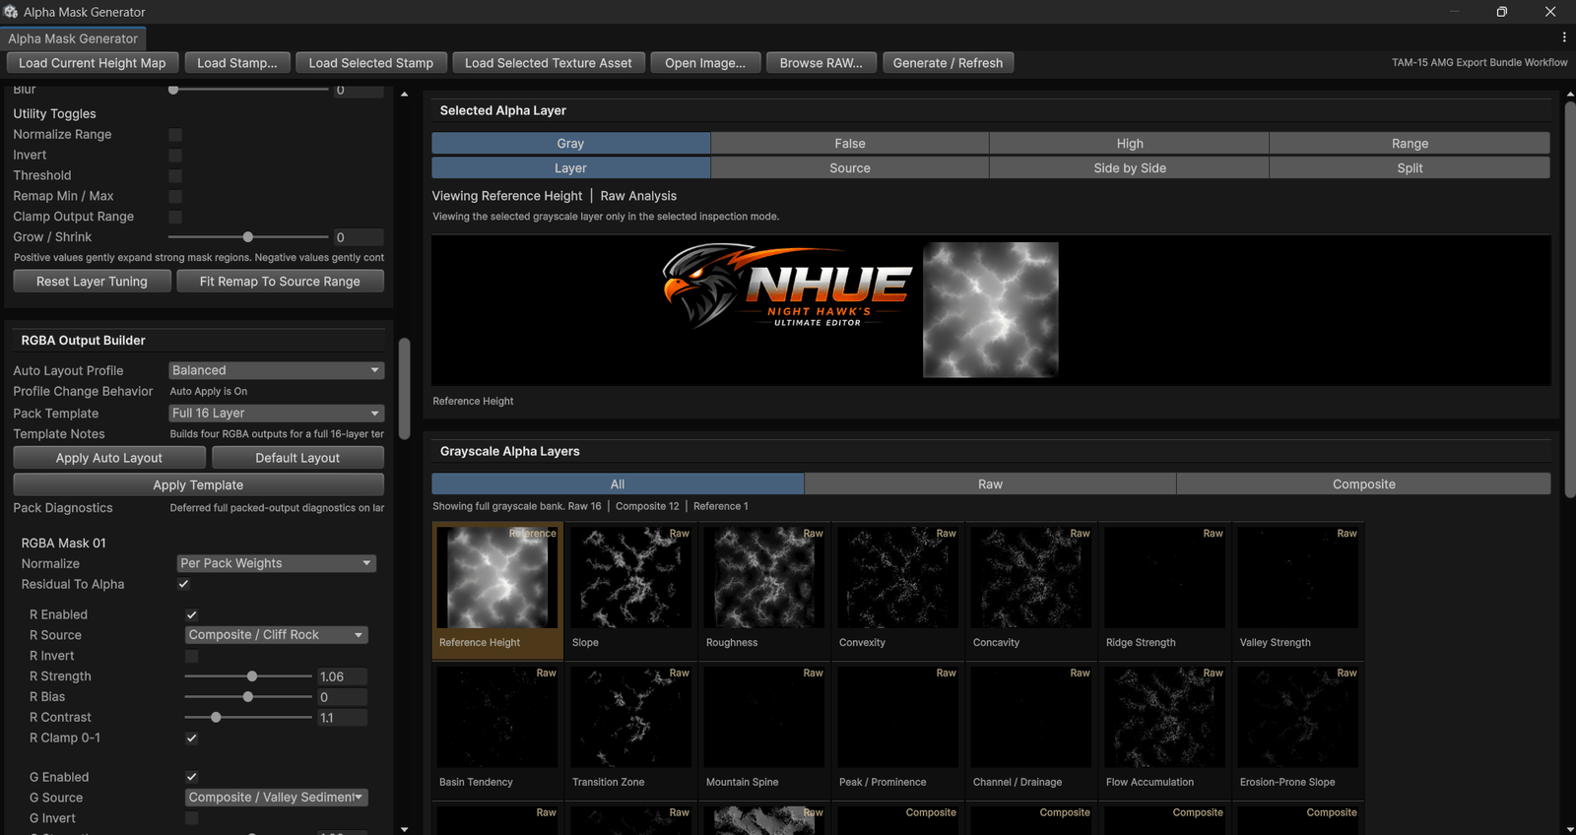Toggle R Clamp 0-1 checkbox
The height and width of the screenshot is (835, 1576).
pos(192,738)
